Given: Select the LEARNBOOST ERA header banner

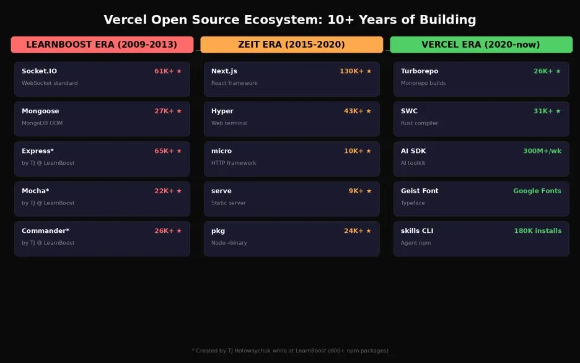Looking at the screenshot, I should [x=102, y=44].
